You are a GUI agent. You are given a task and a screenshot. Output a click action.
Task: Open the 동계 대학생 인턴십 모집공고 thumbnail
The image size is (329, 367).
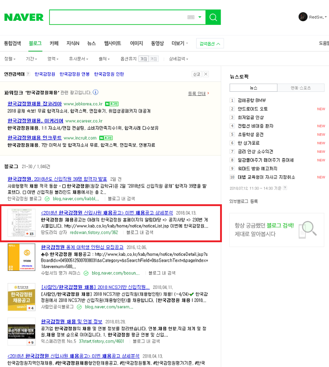pos(22,257)
